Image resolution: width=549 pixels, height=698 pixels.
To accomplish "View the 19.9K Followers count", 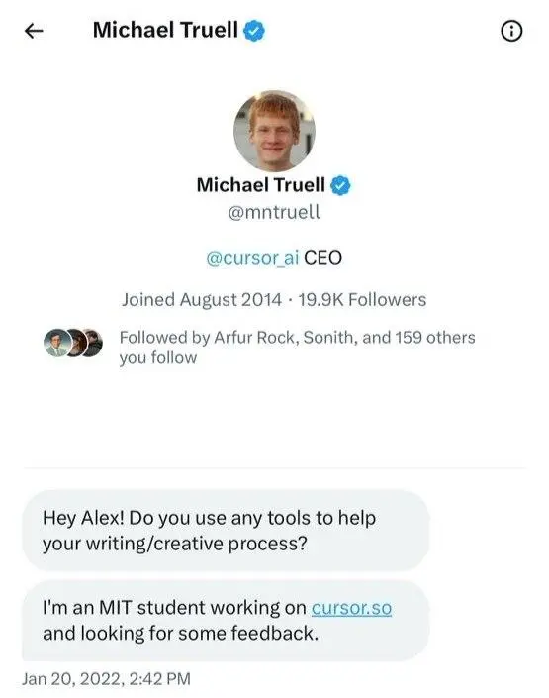I will [362, 300].
